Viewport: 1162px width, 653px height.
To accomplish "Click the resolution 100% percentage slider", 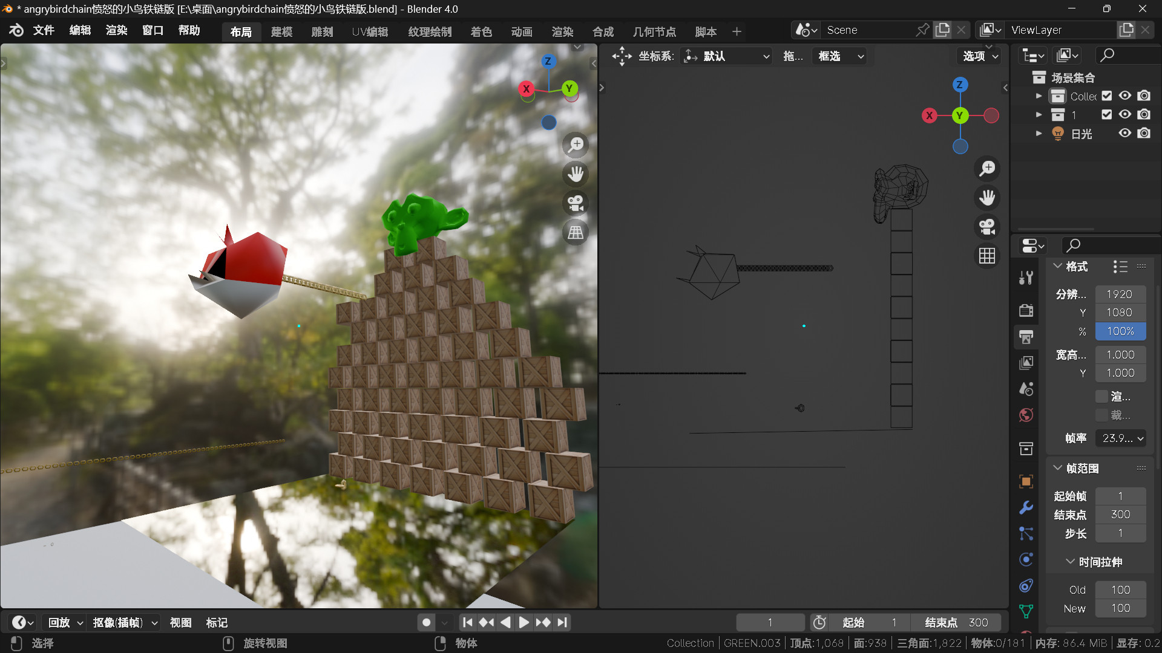I will 1120,331.
